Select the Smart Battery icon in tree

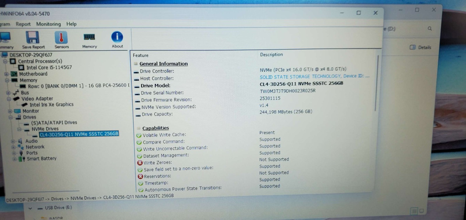coord(22,159)
